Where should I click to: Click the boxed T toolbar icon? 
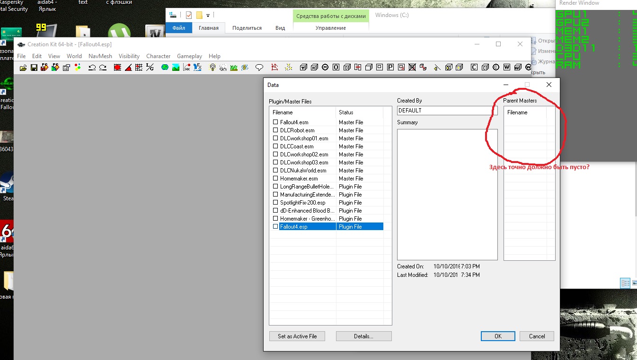click(x=303, y=68)
